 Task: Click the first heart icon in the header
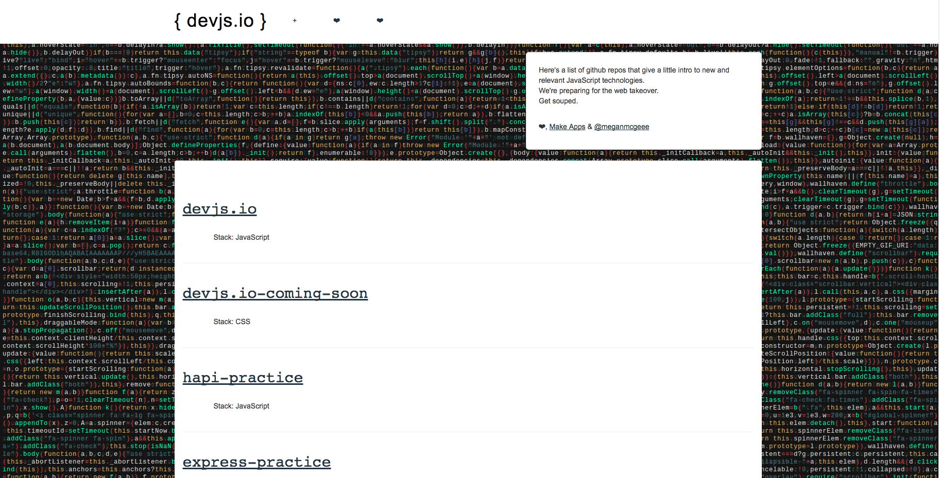click(336, 21)
